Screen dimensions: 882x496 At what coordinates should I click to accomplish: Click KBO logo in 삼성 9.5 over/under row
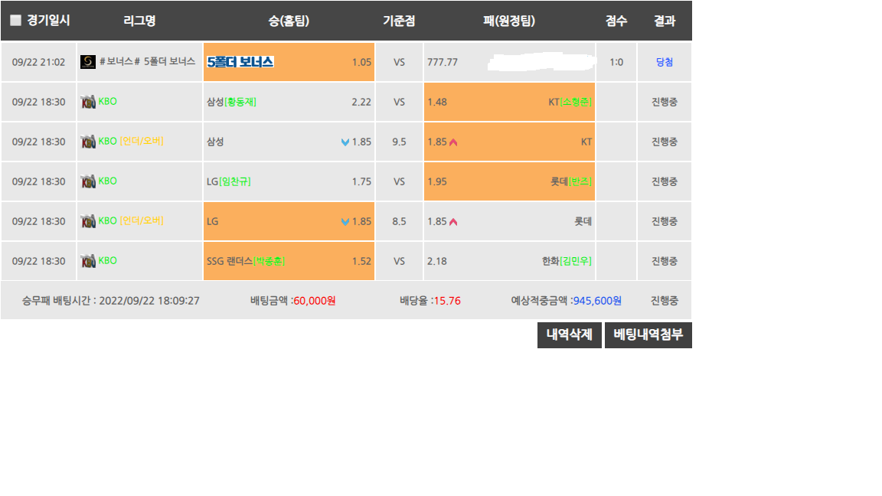[x=88, y=142]
